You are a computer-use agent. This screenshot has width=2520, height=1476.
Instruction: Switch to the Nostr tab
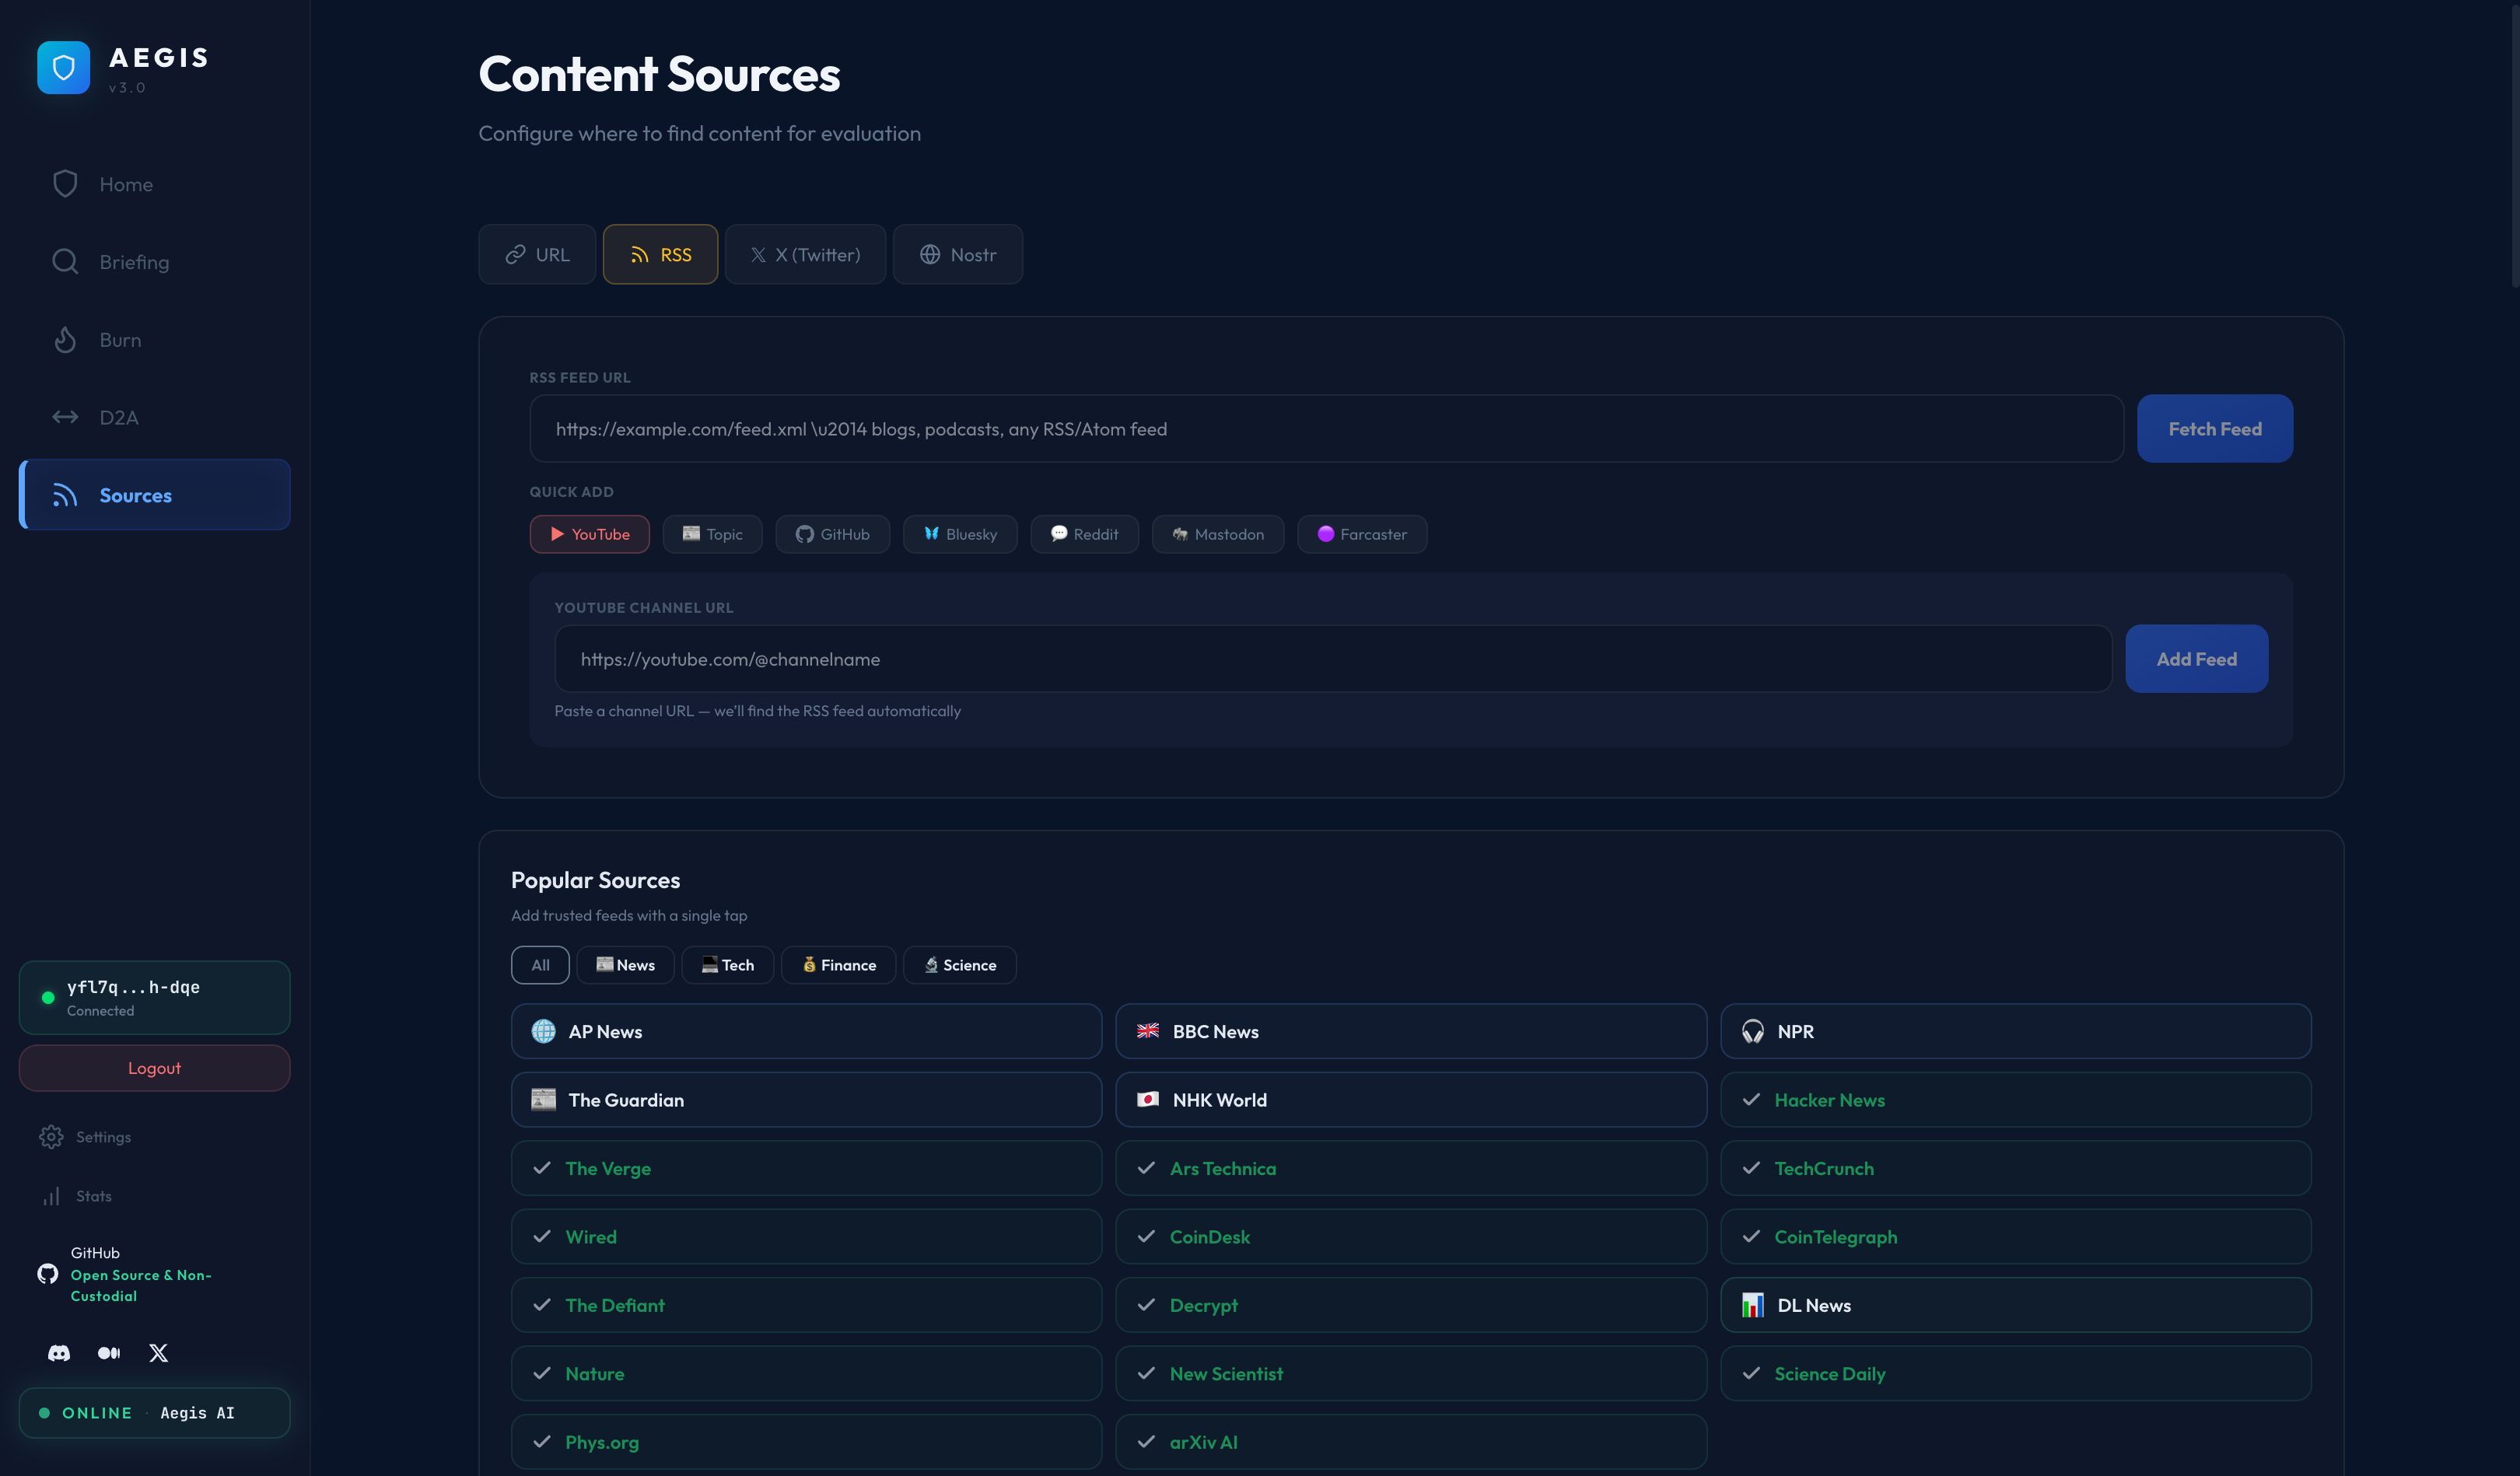(957, 255)
